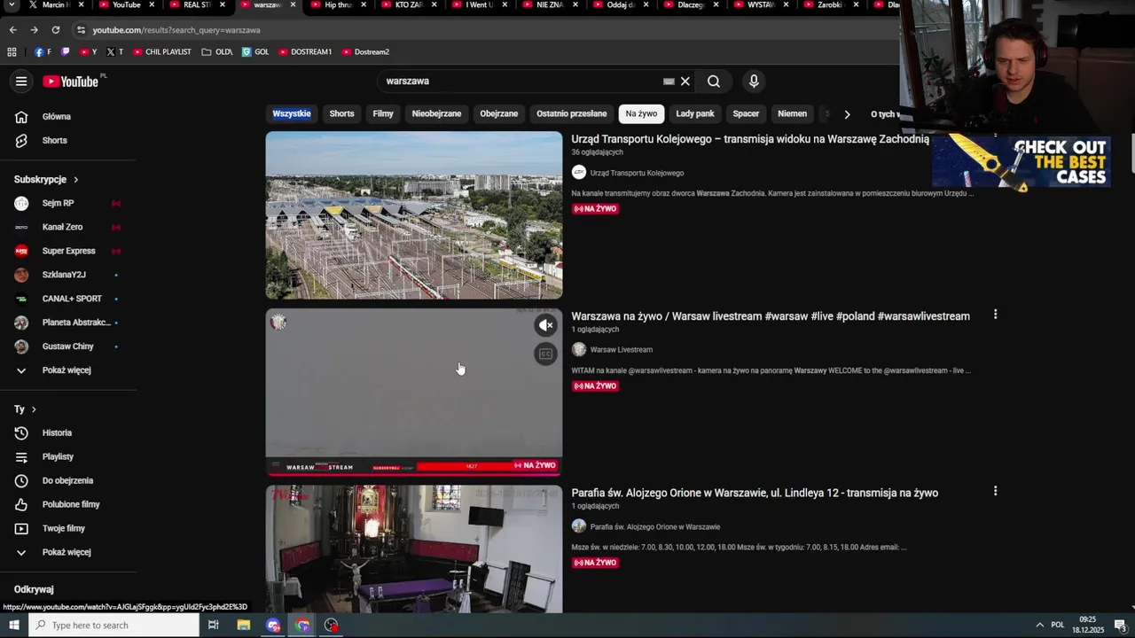The image size is (1135, 638).
Task: Open the Warszawa Zachodnia railway station thumbnail
Action: click(x=414, y=215)
